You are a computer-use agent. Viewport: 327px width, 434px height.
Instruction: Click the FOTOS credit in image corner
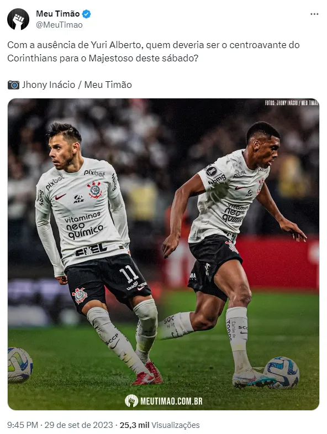click(x=292, y=103)
